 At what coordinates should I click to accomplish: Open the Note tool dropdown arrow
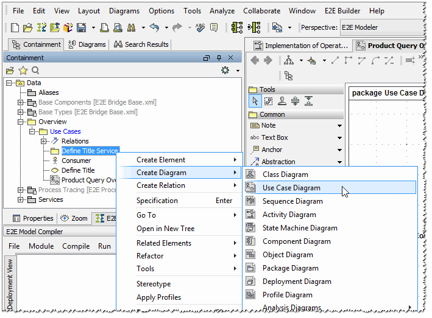click(340, 126)
